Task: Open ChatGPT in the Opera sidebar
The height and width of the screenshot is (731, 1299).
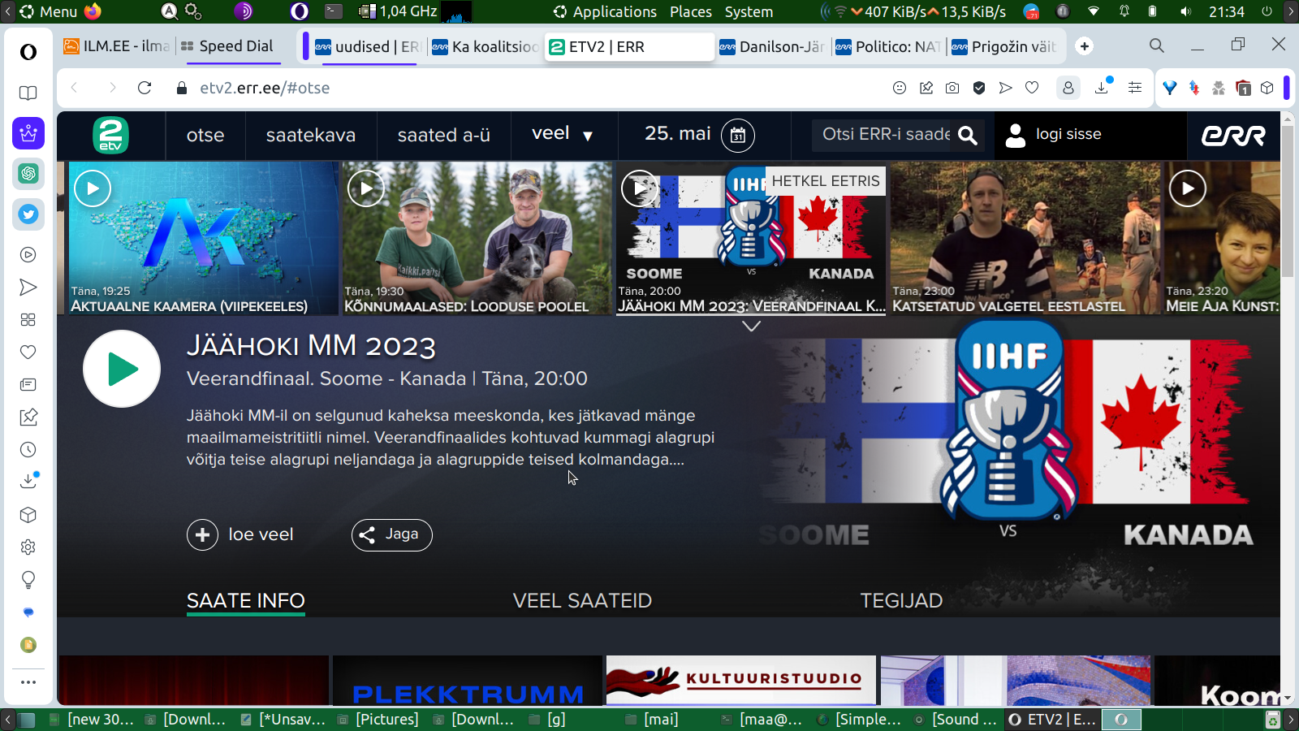Action: click(x=28, y=174)
